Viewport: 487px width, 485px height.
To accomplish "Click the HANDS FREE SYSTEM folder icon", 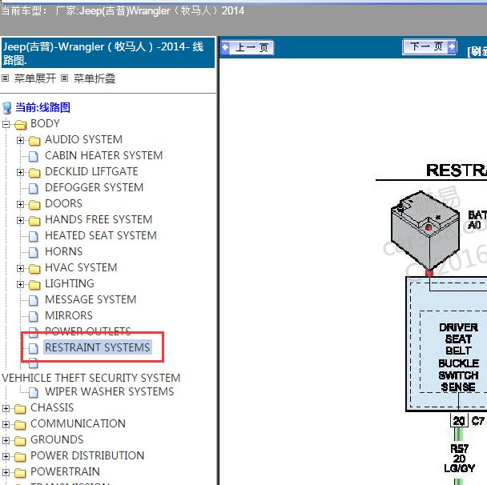I will (34, 221).
